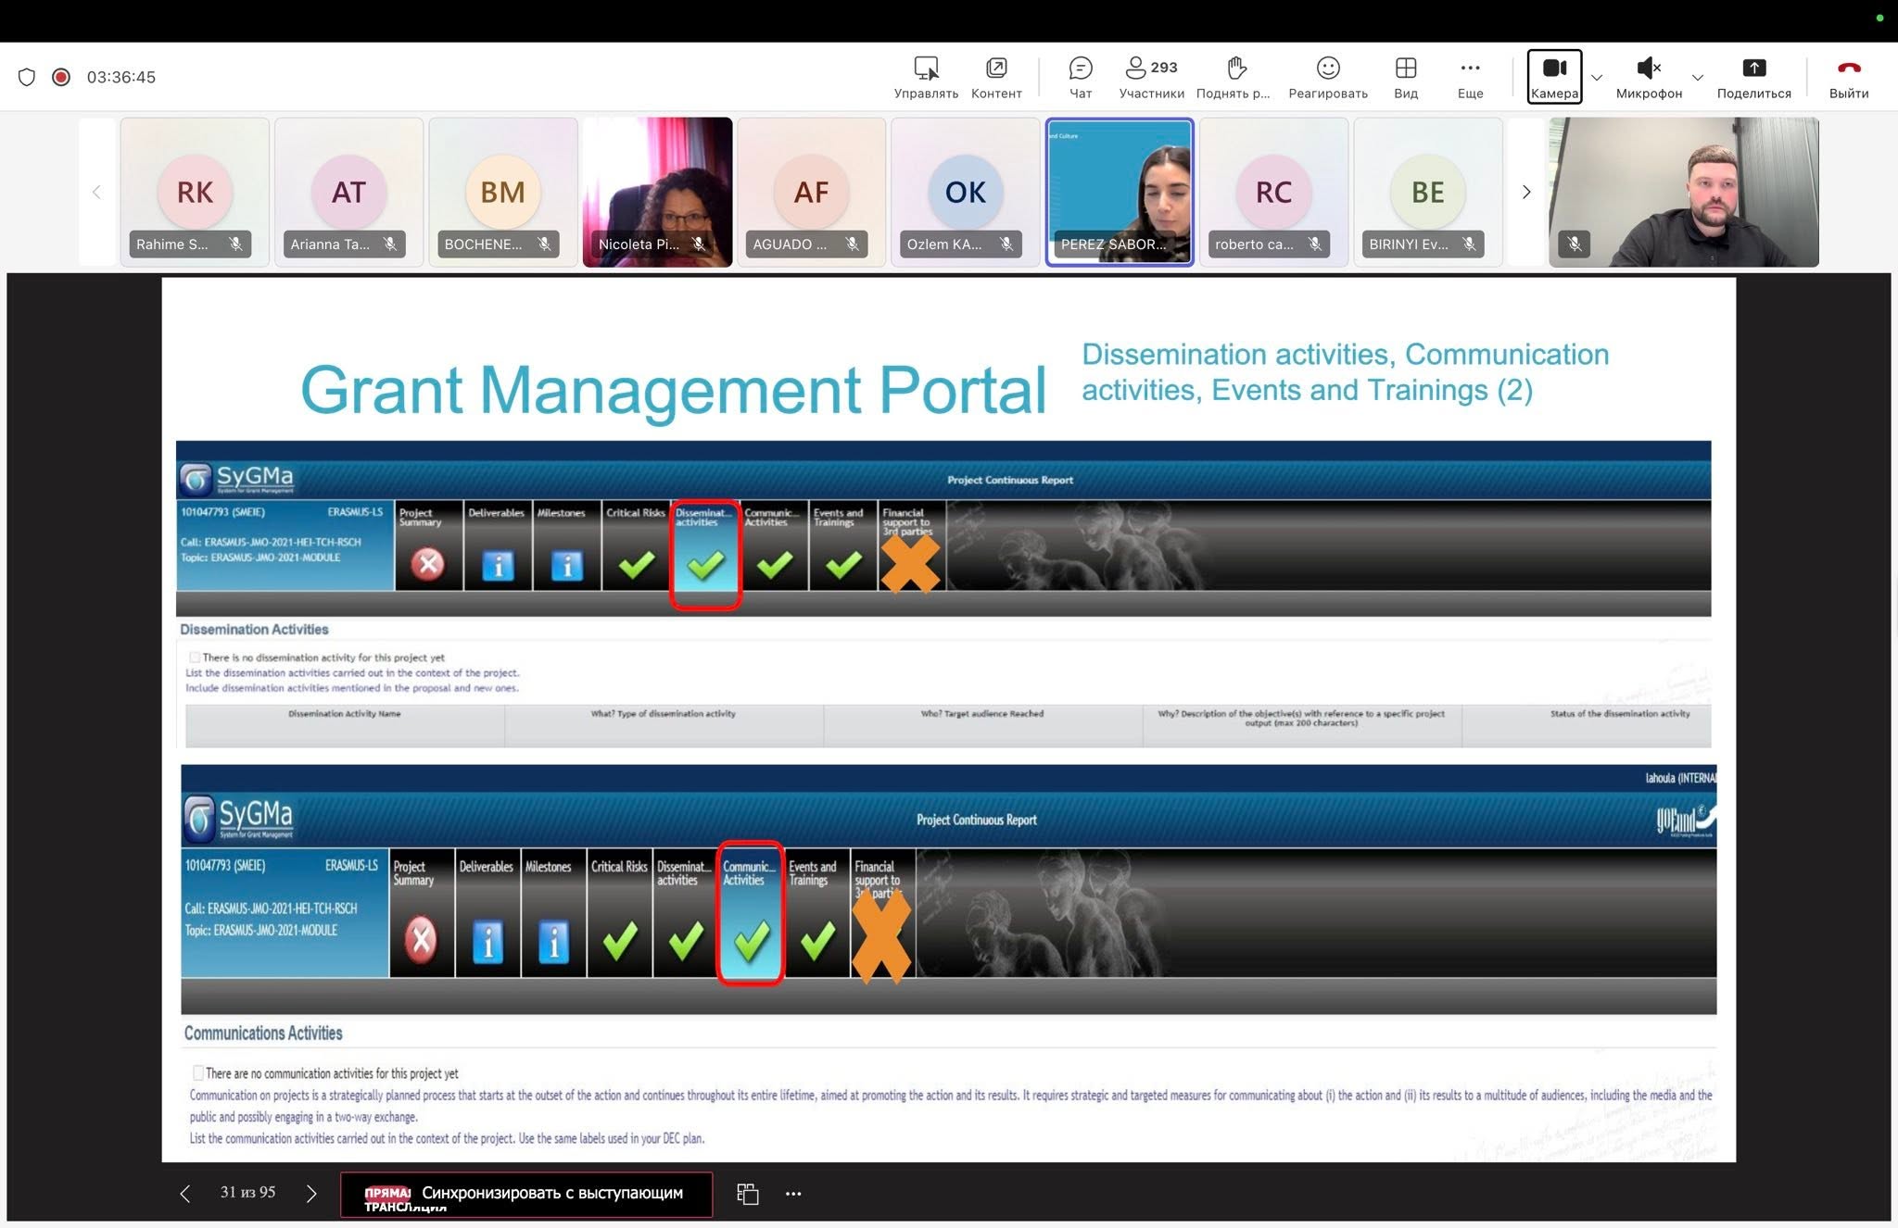Select PEREZ SABOR... presenter video tile
The height and width of the screenshot is (1228, 1898).
1120,192
